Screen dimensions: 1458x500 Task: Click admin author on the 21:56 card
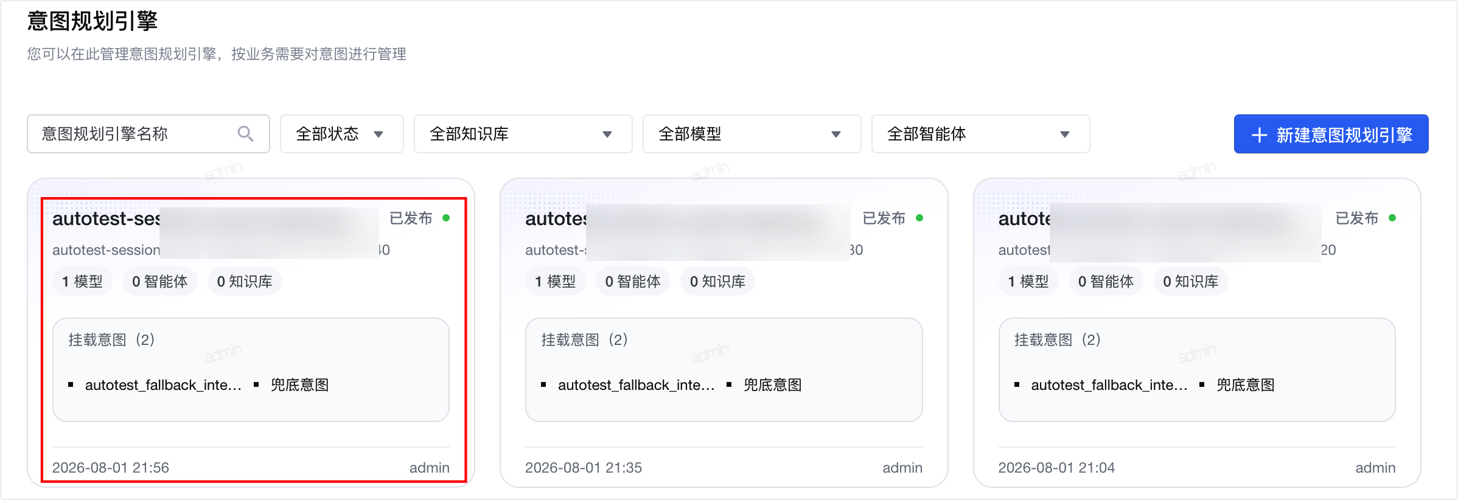point(430,468)
